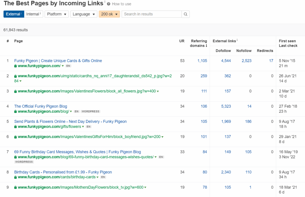Click referring domains value 78
The width and height of the screenshot is (305, 197).
205,187
